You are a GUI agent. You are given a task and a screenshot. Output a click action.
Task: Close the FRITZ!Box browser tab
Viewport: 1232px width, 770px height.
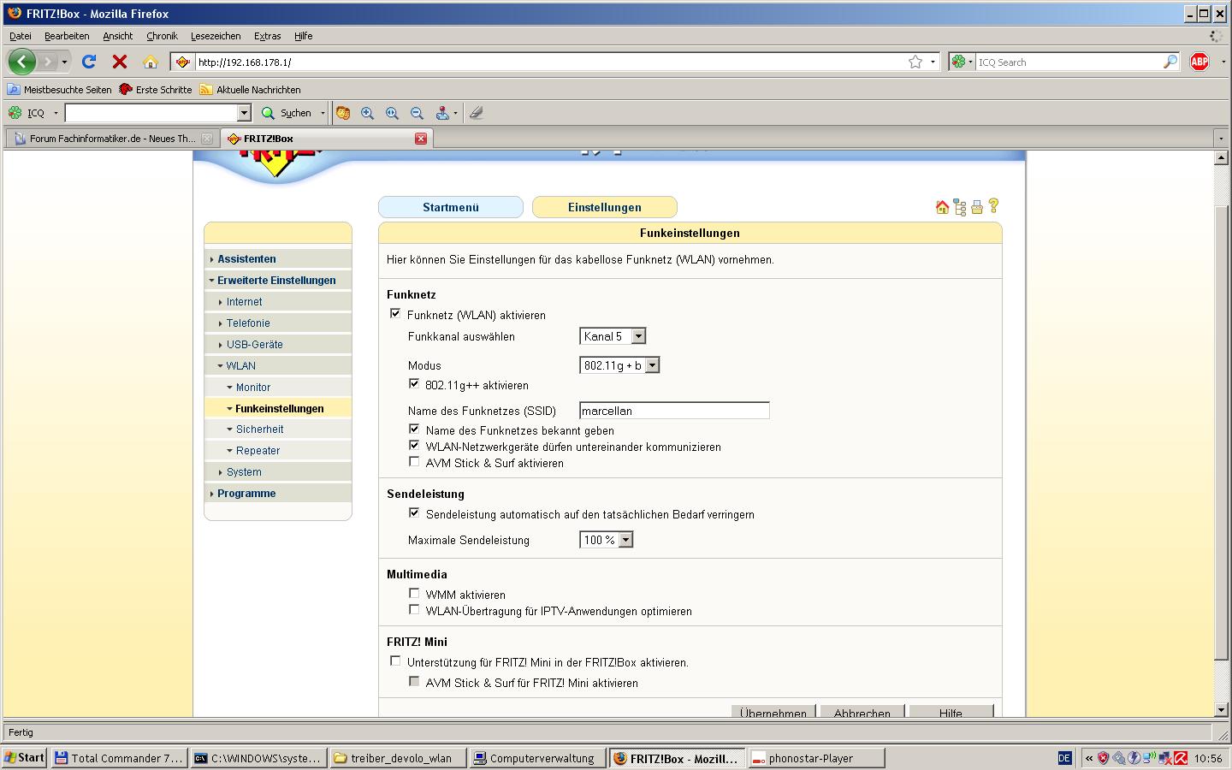tap(421, 139)
